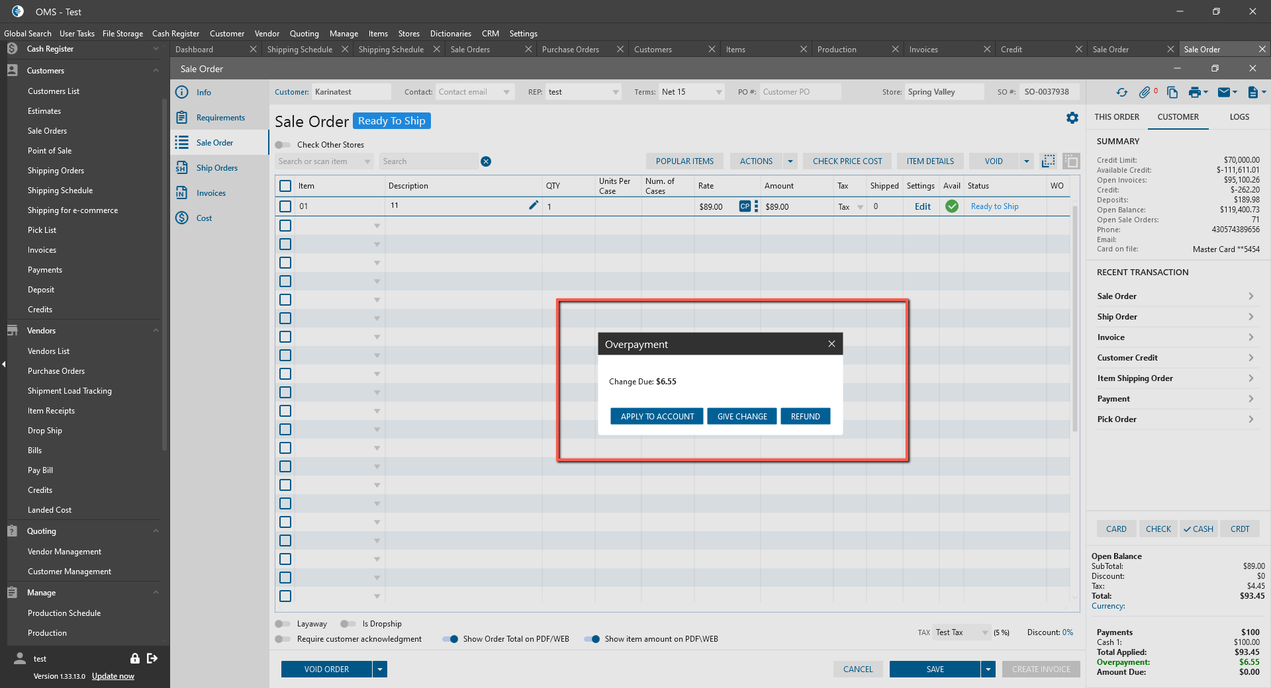1271x688 pixels.
Task: Toggle the Check Other Stores switch
Action: 283,145
